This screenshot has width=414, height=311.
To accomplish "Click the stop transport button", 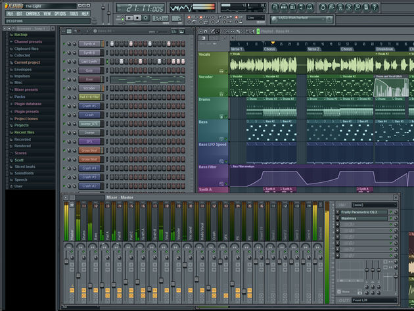I will click(x=137, y=18).
